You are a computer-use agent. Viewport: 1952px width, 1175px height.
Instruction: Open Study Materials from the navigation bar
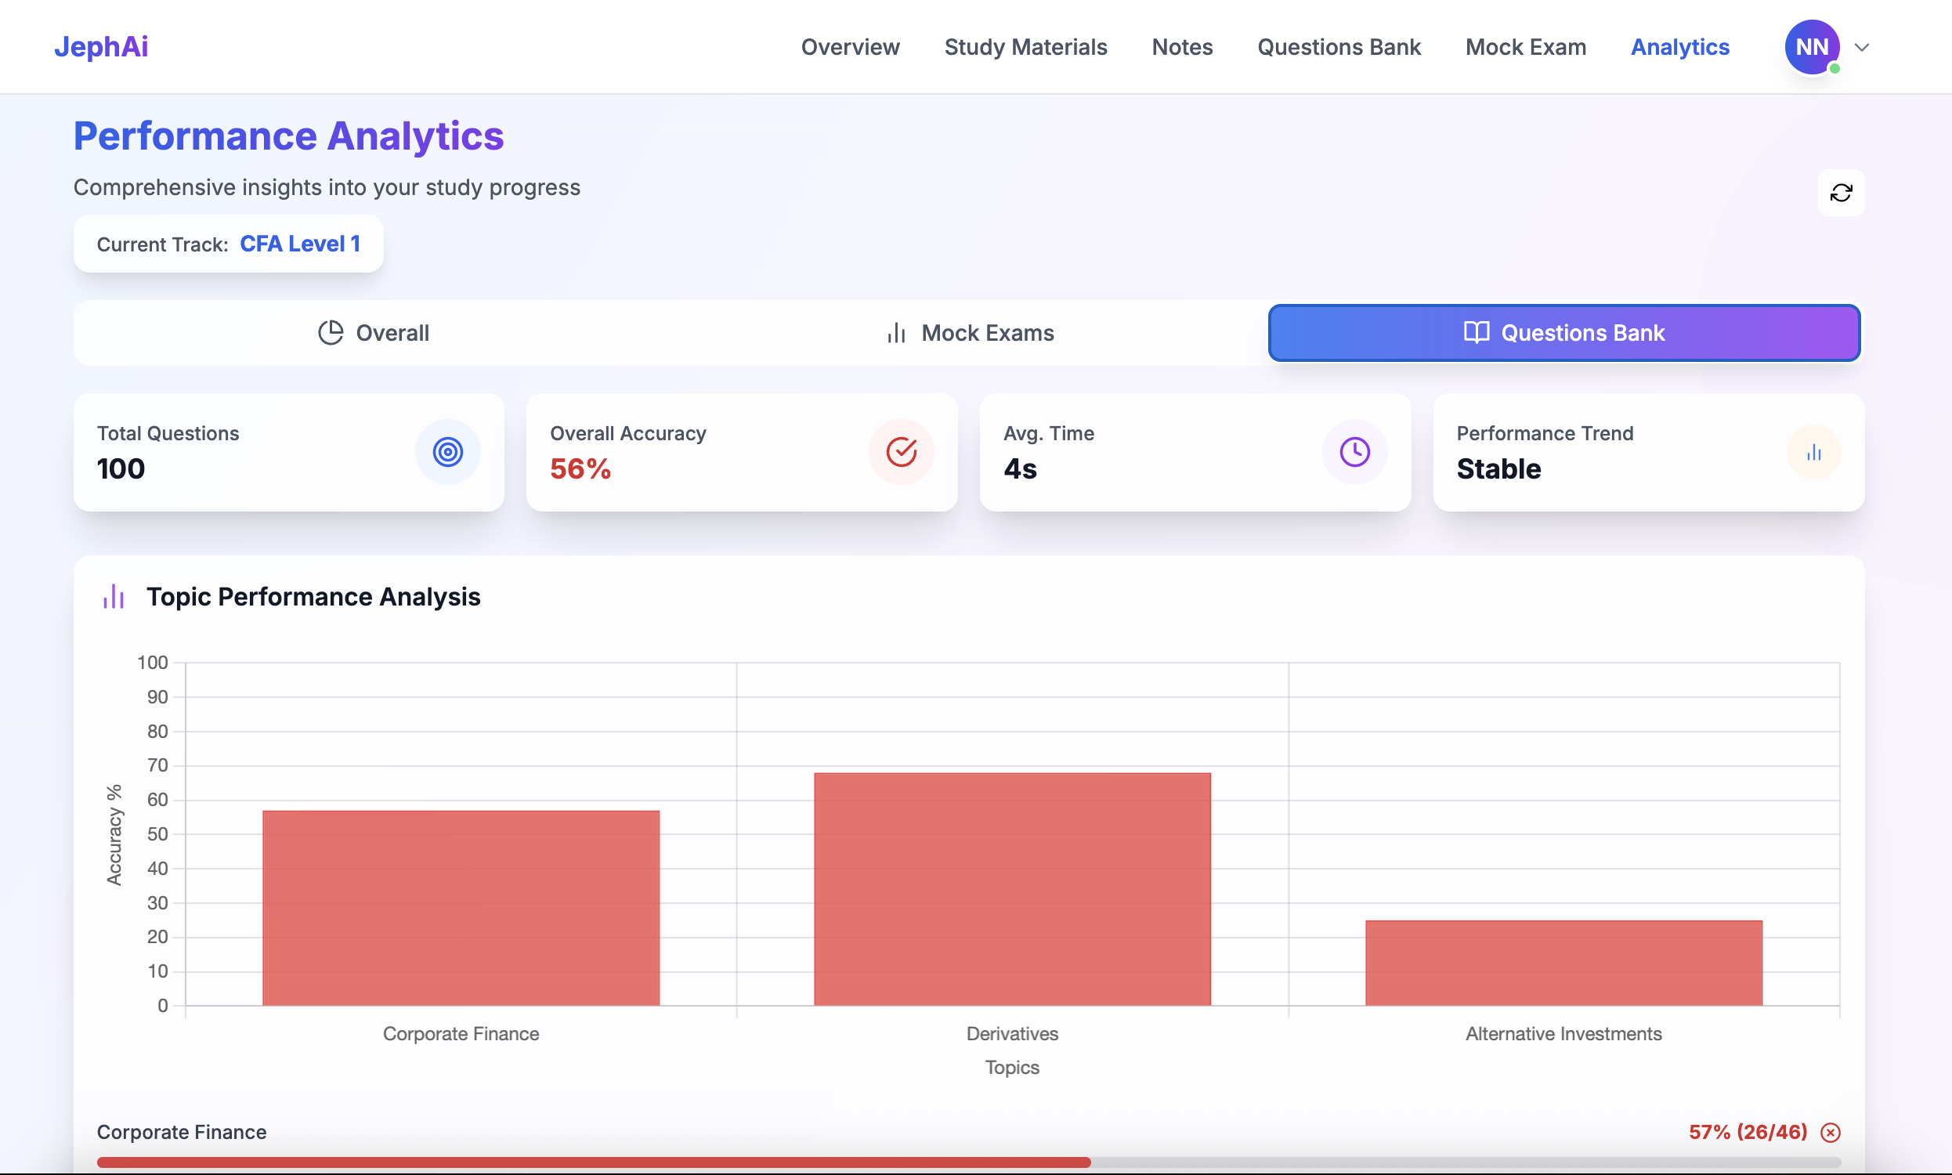(x=1025, y=47)
